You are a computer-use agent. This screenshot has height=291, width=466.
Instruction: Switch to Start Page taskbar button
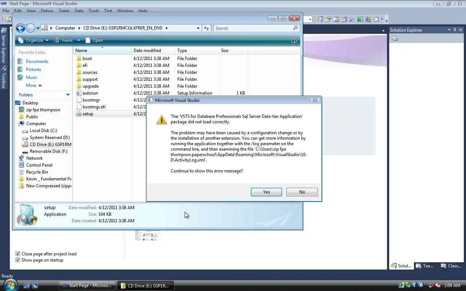[87, 286]
